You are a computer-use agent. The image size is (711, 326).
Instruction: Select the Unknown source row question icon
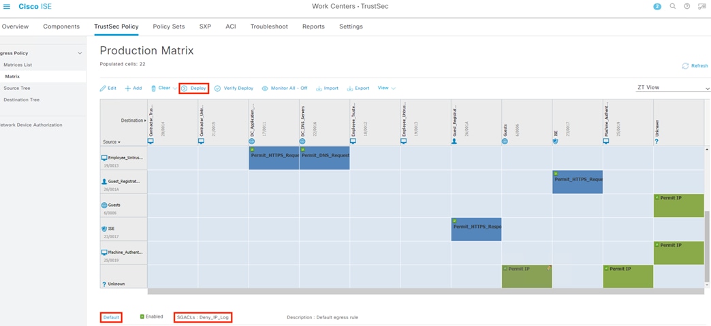click(104, 284)
